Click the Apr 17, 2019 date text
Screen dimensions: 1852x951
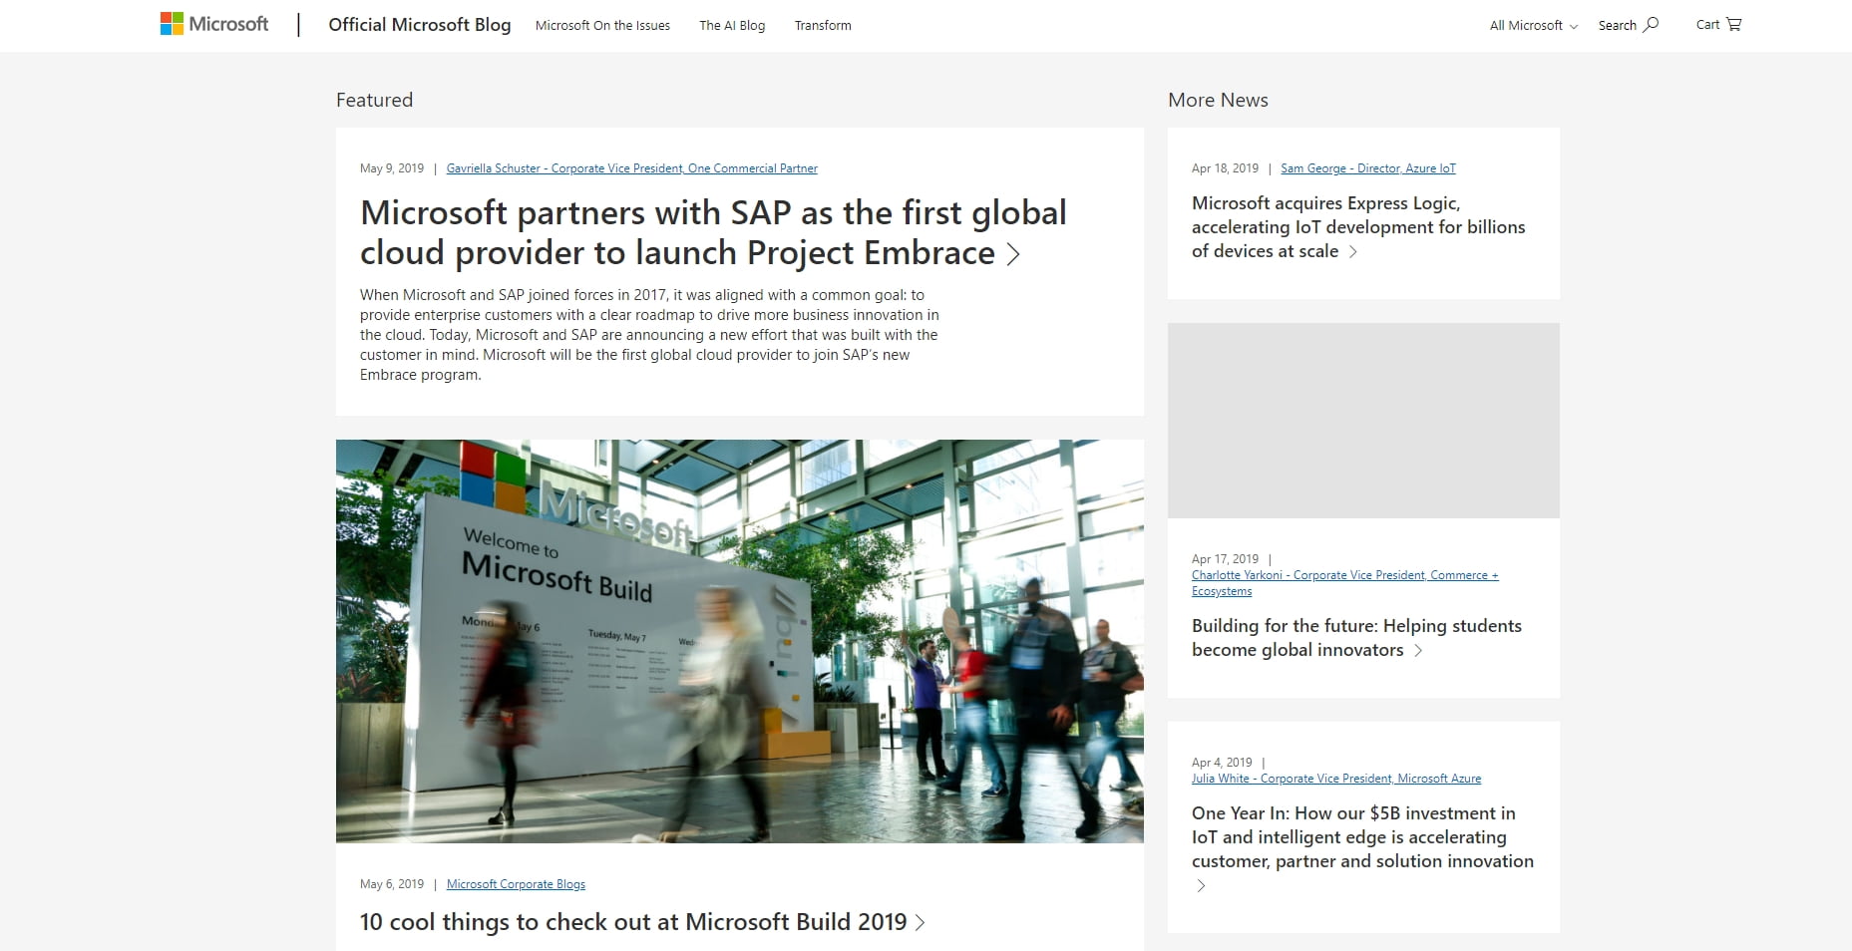pos(1225,559)
